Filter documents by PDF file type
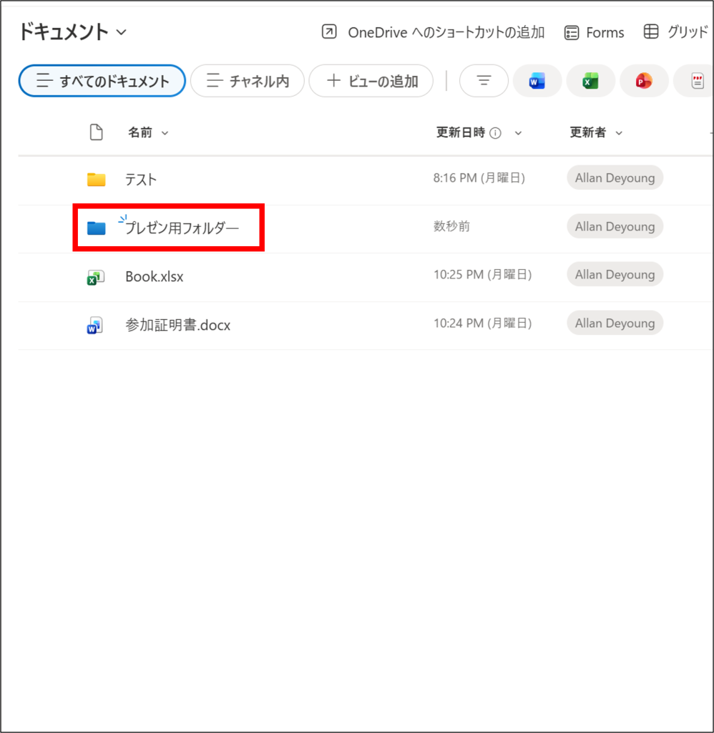The height and width of the screenshot is (733, 714). [x=697, y=82]
